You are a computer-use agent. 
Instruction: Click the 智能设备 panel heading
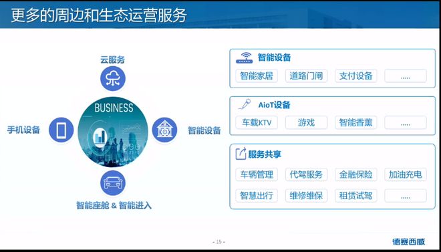[x=274, y=57]
